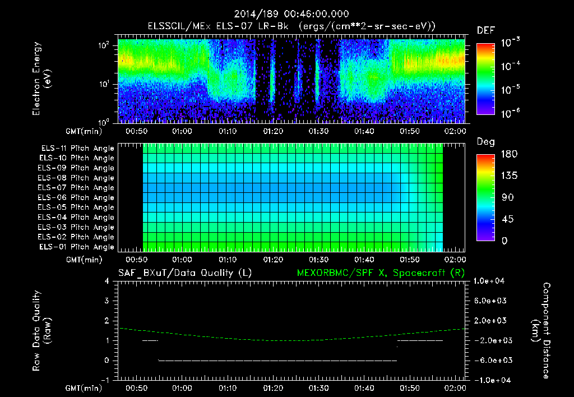Click the 1.0e+04 right axis value
The image size is (574, 397).
pyautogui.click(x=489, y=281)
